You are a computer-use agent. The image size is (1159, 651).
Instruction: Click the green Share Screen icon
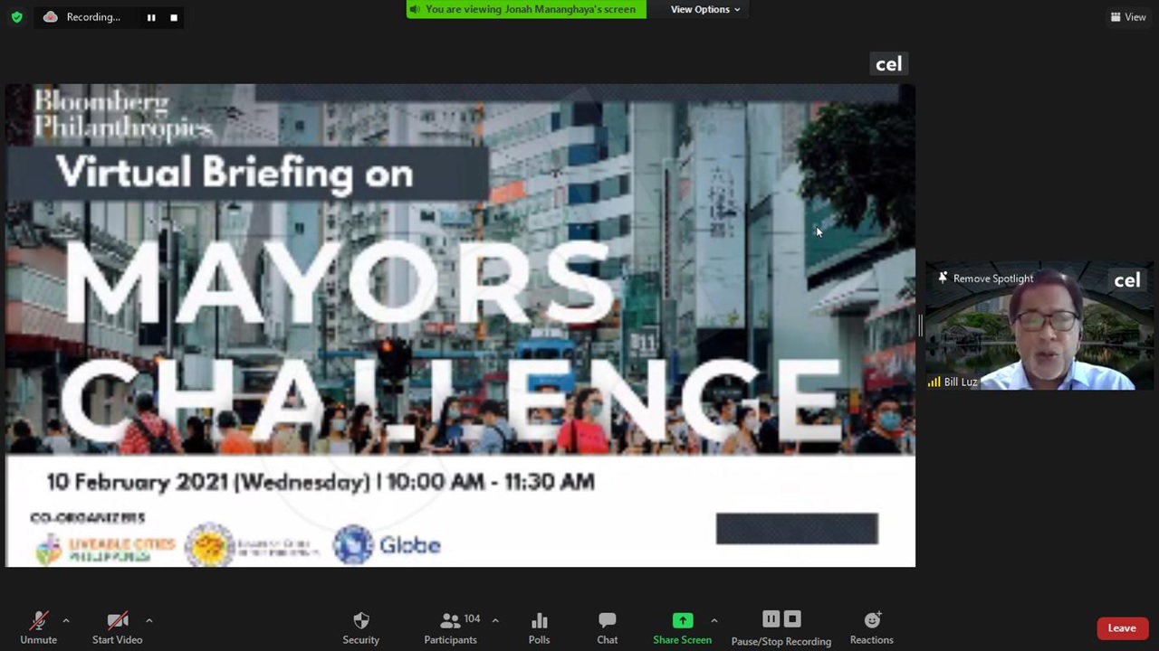pyautogui.click(x=682, y=620)
